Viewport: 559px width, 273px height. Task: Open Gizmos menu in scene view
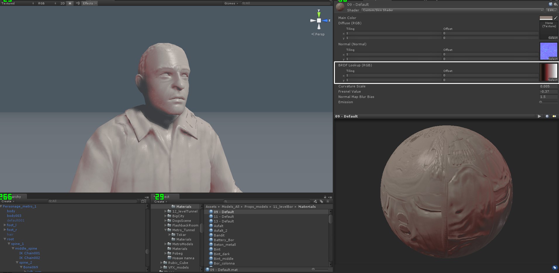click(231, 3)
